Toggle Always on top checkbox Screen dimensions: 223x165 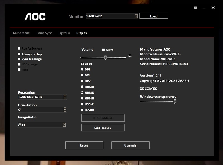tap(19, 54)
